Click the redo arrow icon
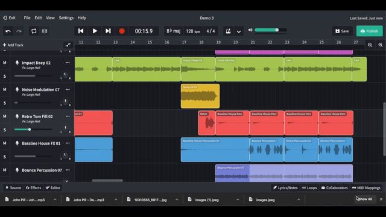This screenshot has width=386, height=217. [19, 31]
